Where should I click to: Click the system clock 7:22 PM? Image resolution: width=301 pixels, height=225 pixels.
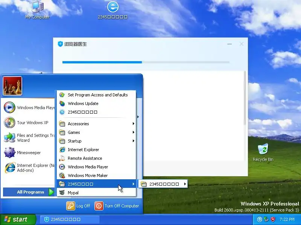pos(287,219)
